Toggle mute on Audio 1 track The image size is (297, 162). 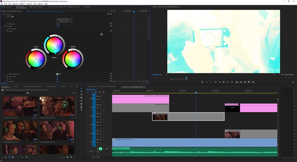pyautogui.click(x=100, y=149)
